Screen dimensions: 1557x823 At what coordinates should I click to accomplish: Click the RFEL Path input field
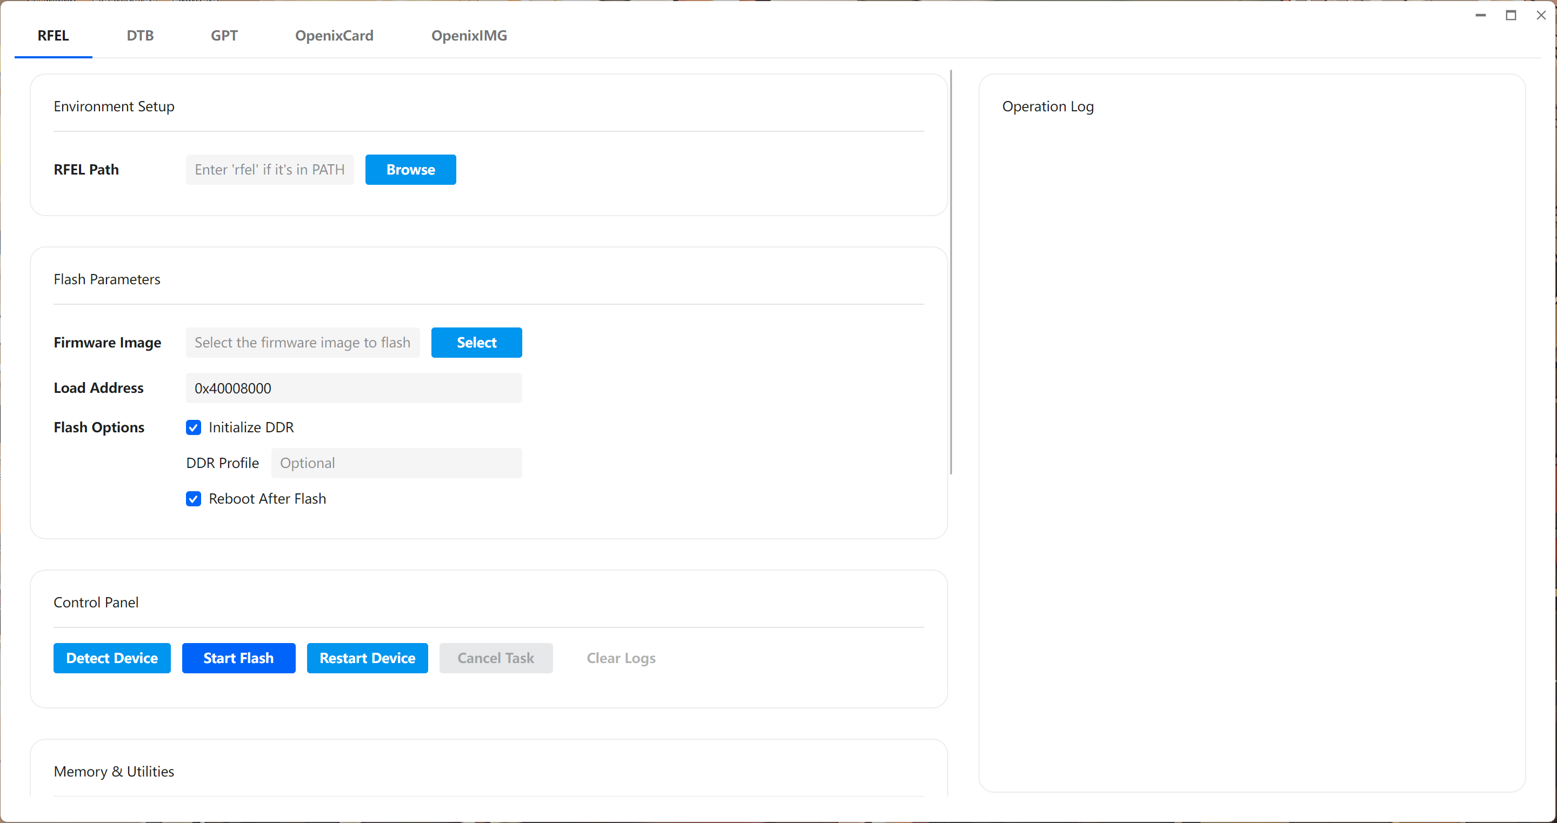[270, 170]
